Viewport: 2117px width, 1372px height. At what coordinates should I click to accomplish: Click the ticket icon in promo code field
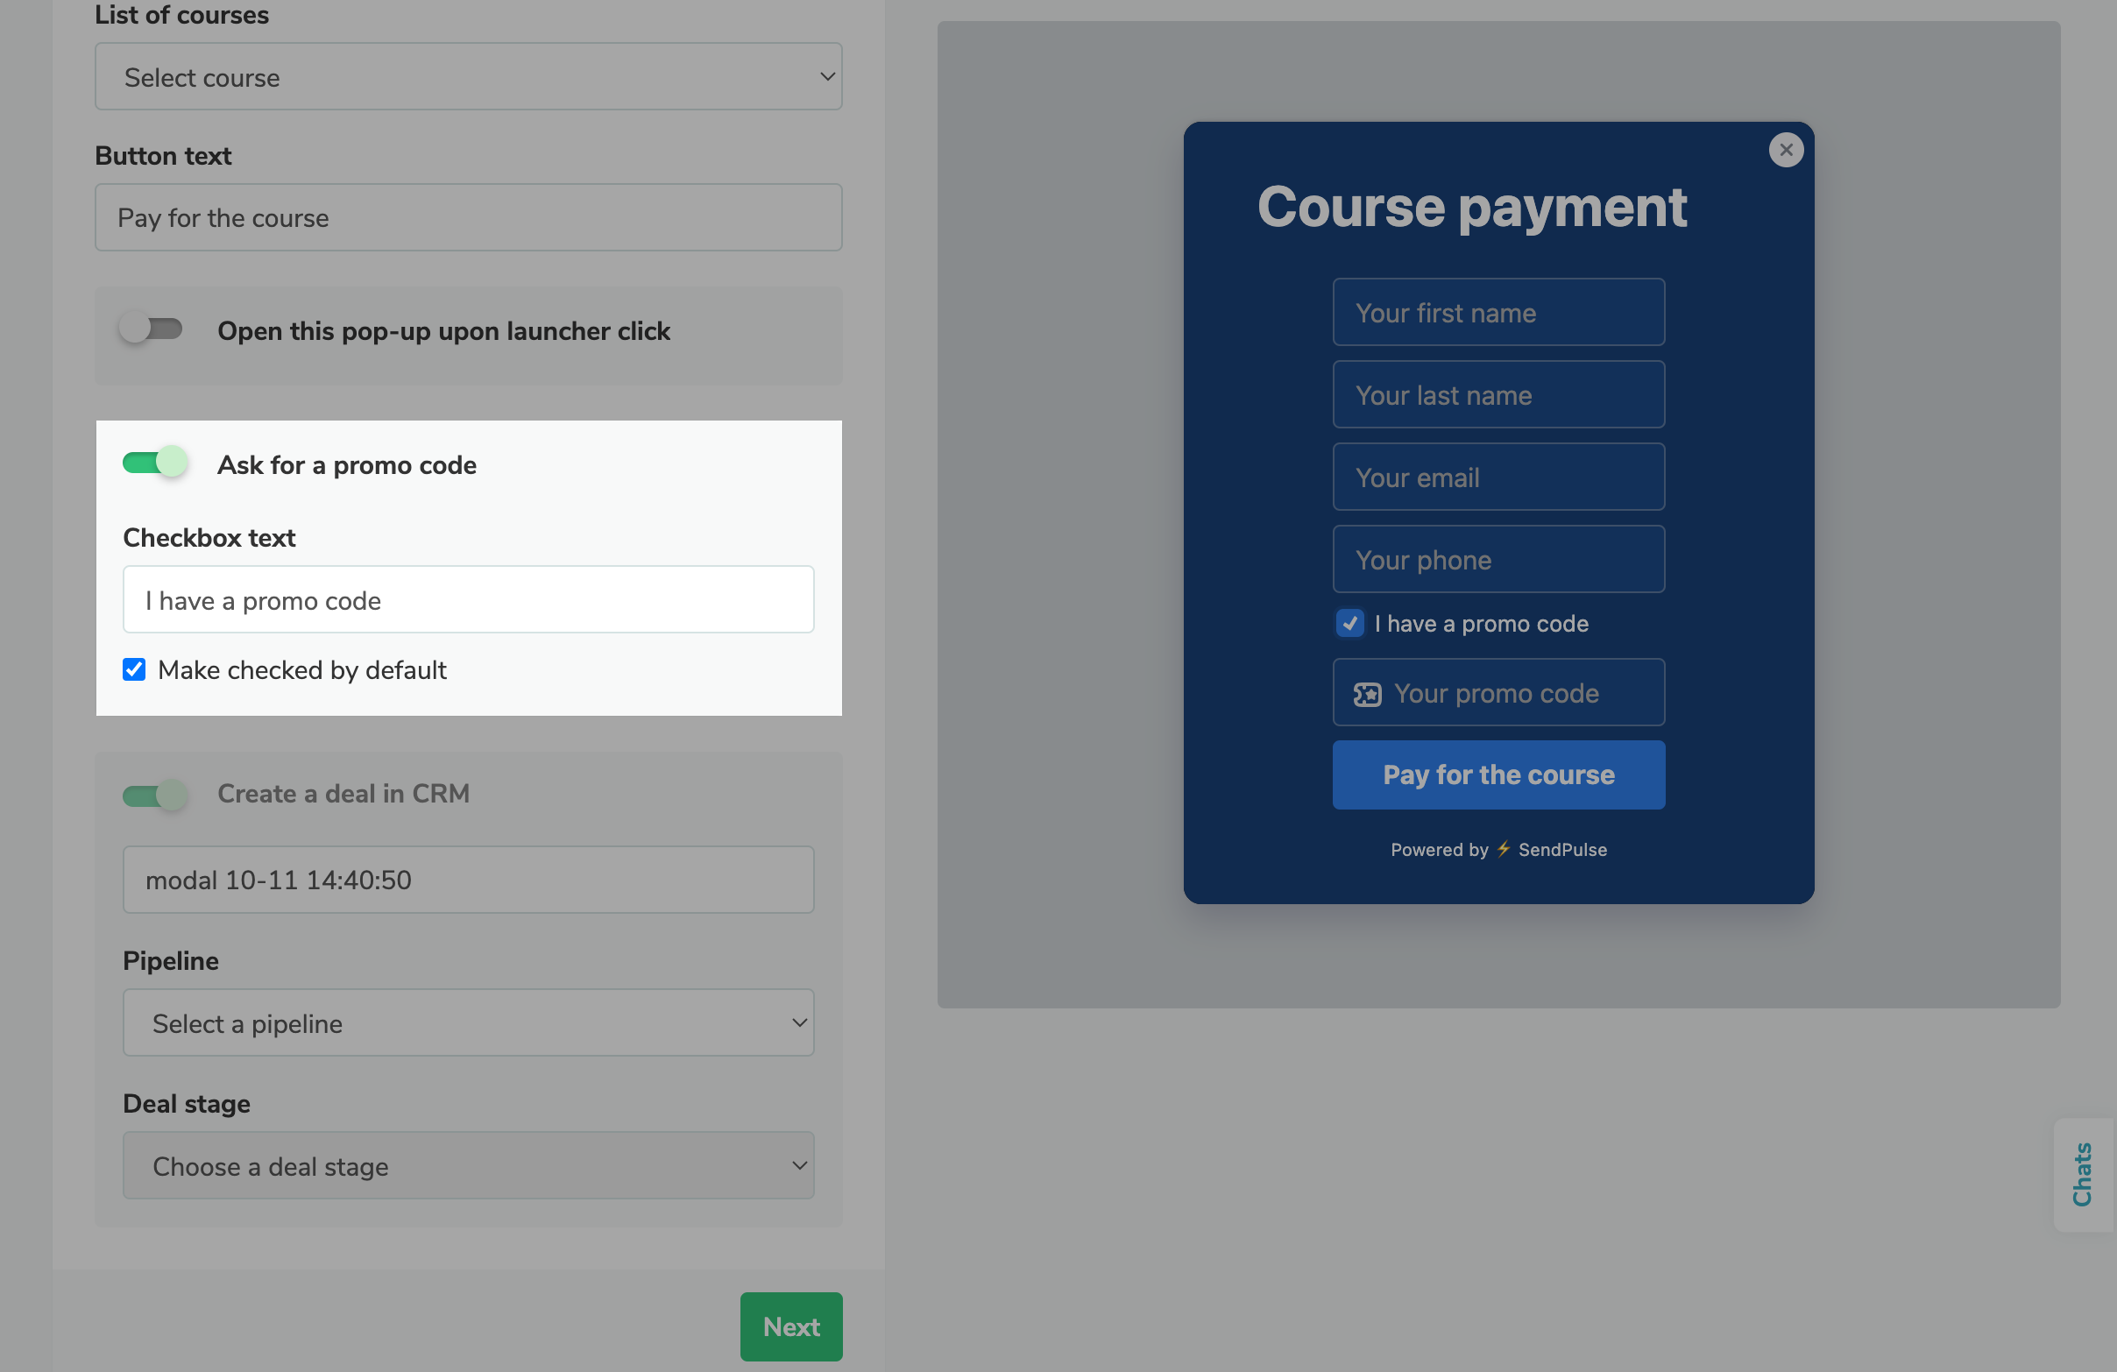pyautogui.click(x=1367, y=693)
